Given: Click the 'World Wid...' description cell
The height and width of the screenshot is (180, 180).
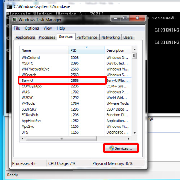Looking at the screenshot, I should coord(117,98).
